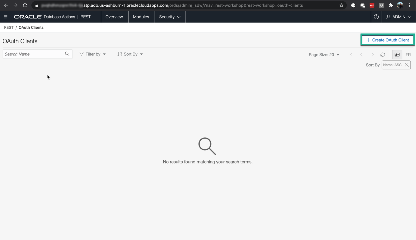Click the OAuth Clients page heading

tap(20, 41)
